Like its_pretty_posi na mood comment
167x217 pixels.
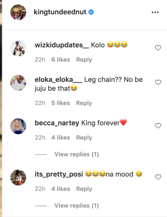pyautogui.click(x=158, y=177)
